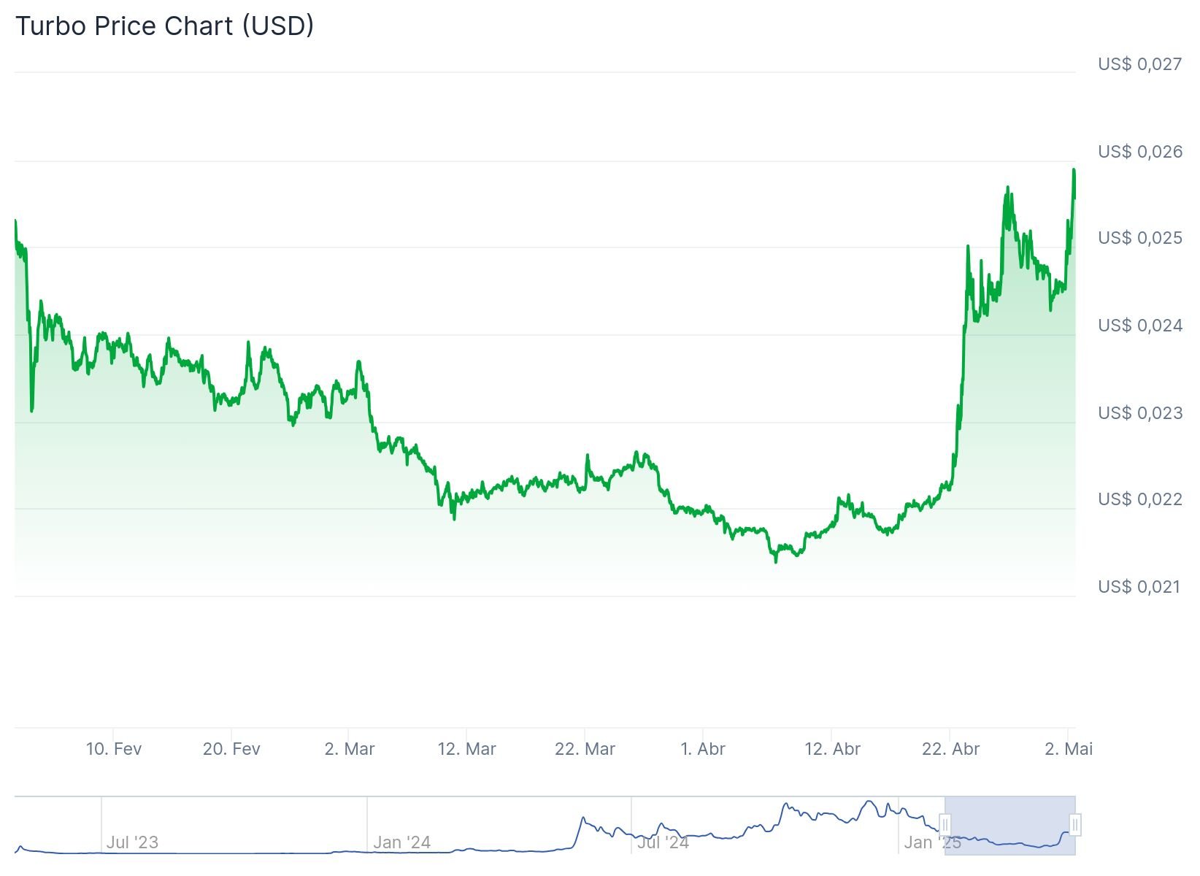Click the Jul '23 navigator label

click(x=132, y=842)
